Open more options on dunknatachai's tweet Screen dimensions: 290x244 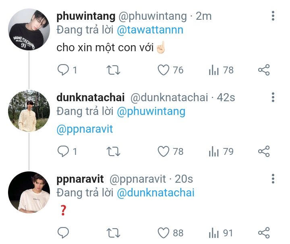click(273, 97)
